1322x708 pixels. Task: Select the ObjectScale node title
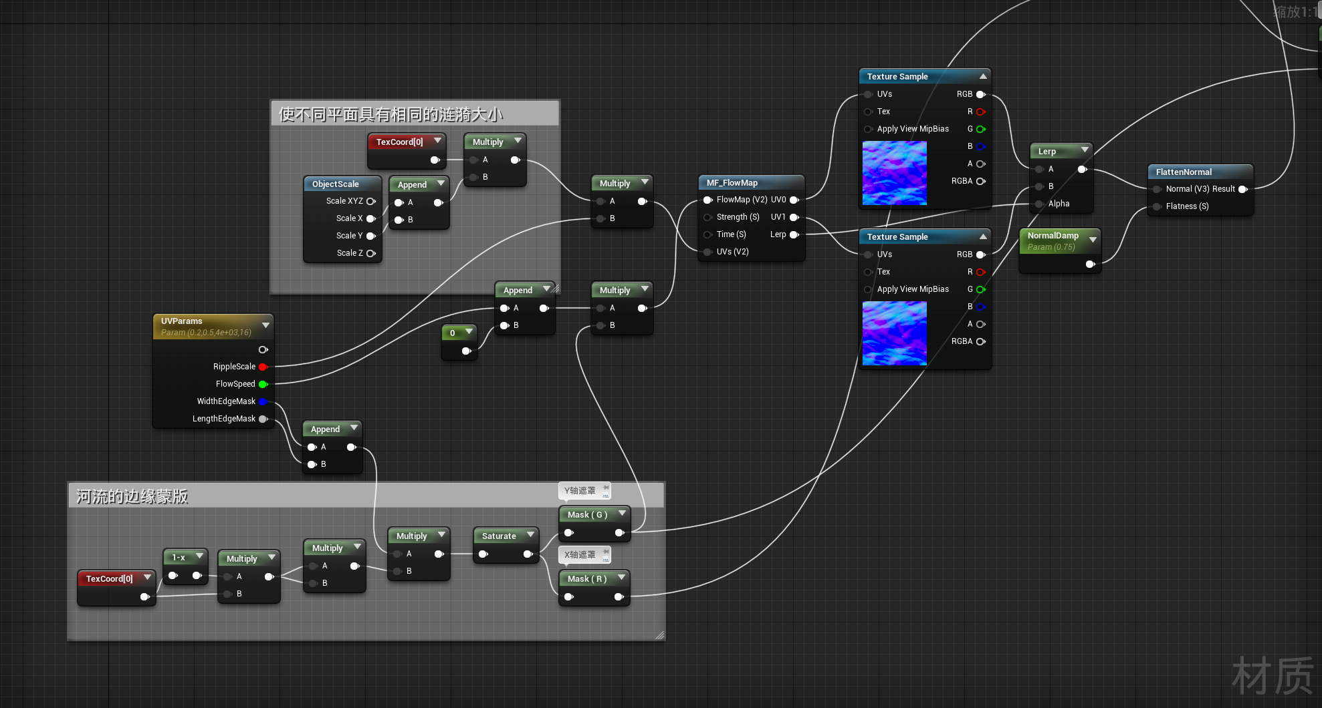pos(336,184)
